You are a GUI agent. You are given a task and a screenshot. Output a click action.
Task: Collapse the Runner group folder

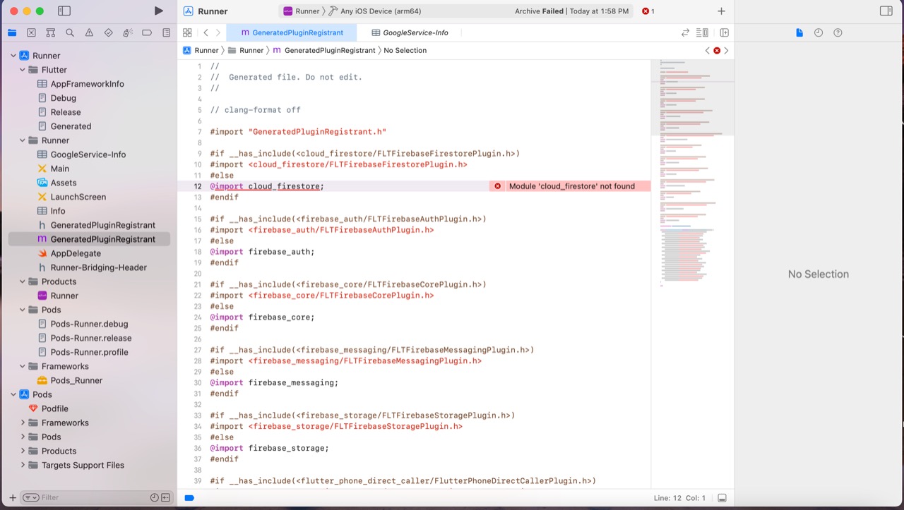click(x=23, y=140)
